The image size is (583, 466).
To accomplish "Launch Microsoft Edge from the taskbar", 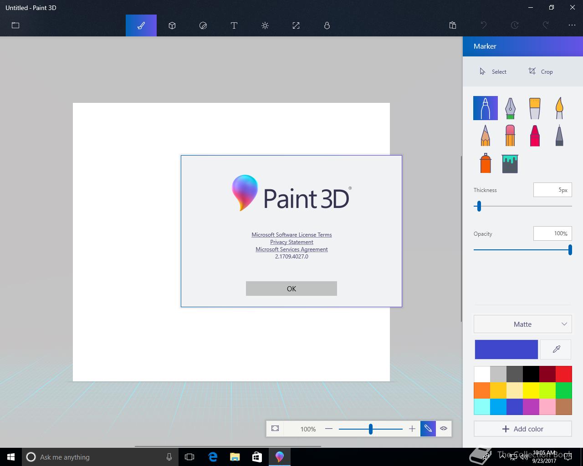I will [x=213, y=457].
